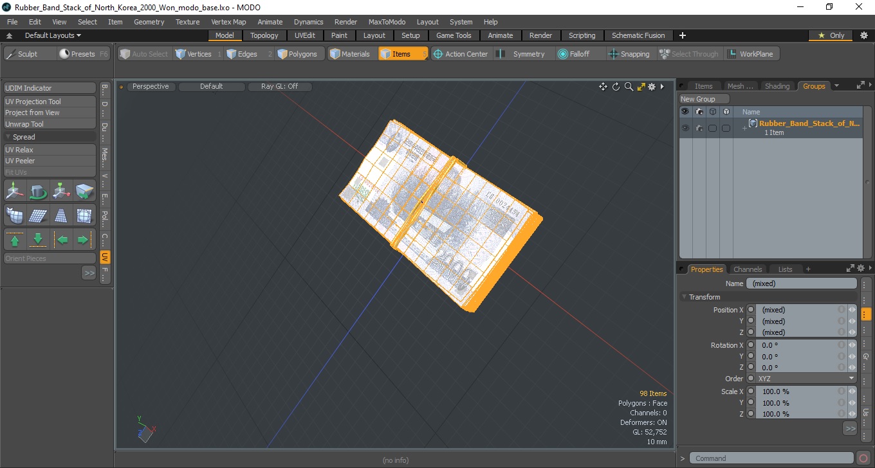This screenshot has height=468, width=875.
Task: Switch to the UVEdit layout tab
Action: click(305, 35)
